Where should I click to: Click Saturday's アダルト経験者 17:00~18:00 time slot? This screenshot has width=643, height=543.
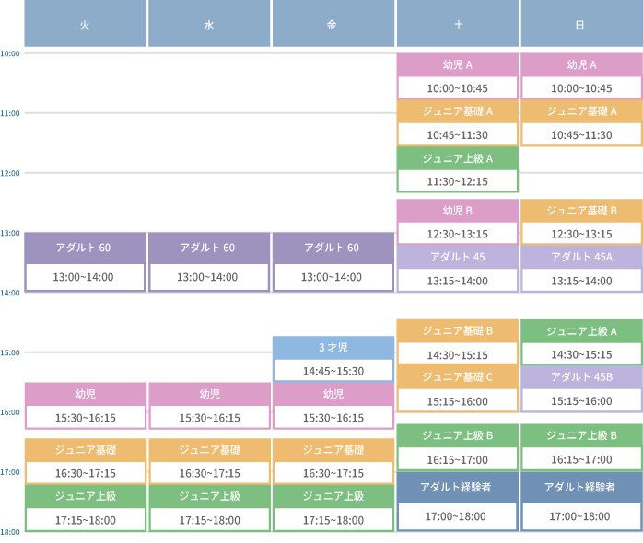click(456, 516)
